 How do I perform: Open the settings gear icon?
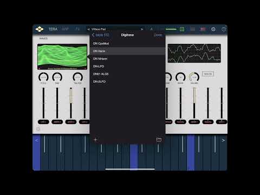pos(213,29)
